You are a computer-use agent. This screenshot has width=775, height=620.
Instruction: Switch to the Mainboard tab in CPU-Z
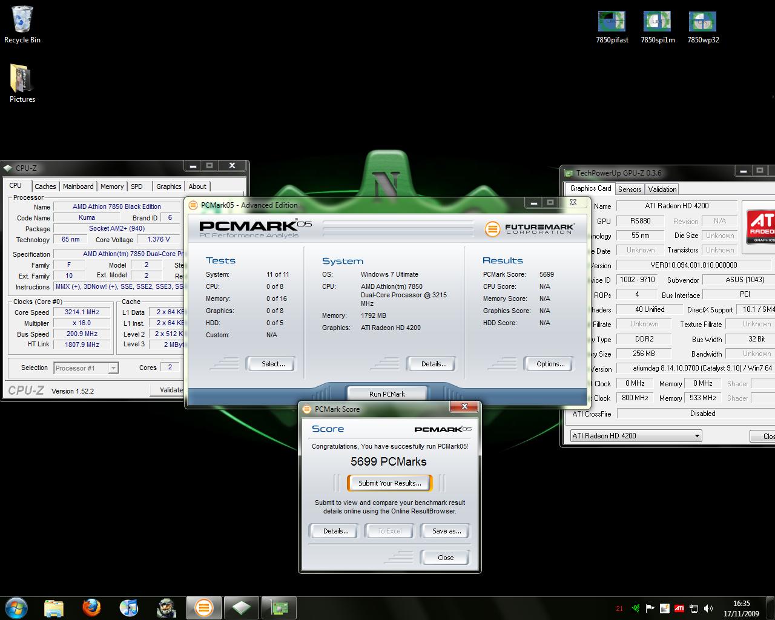(x=78, y=186)
